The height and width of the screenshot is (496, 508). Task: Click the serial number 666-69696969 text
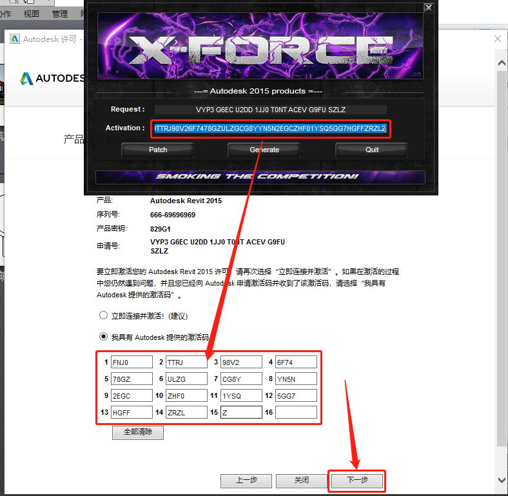click(x=173, y=215)
